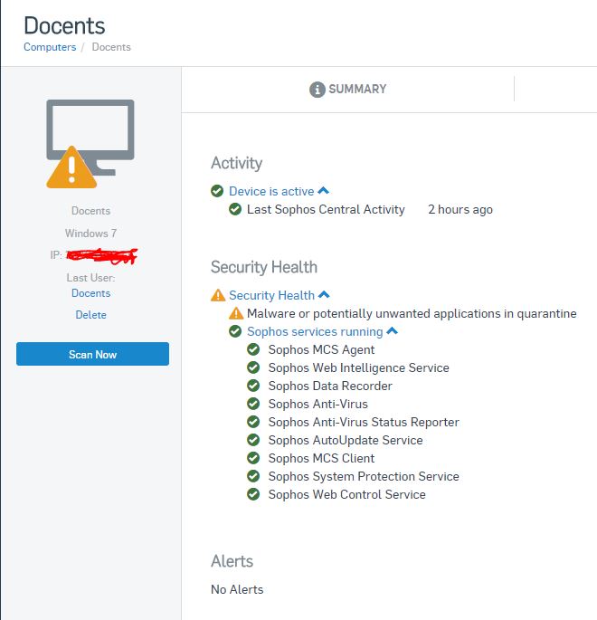The image size is (597, 620).
Task: Click Sophos services running link
Action: tap(315, 332)
